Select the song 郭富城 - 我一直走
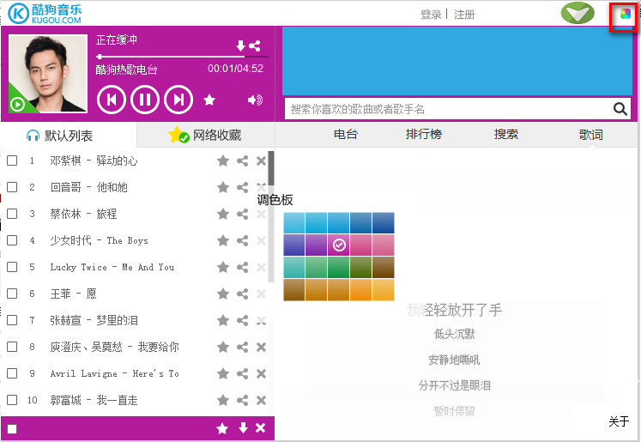Viewport: 641px width, 442px height. [x=94, y=400]
